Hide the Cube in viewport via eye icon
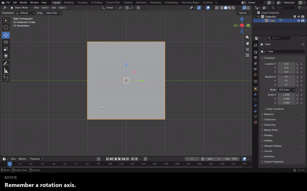Image resolution: width=307 pixels, height=191 pixels. point(299,21)
